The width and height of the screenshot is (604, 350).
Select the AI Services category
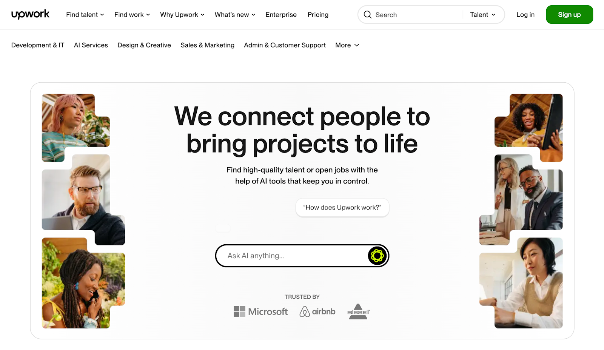[x=91, y=45]
